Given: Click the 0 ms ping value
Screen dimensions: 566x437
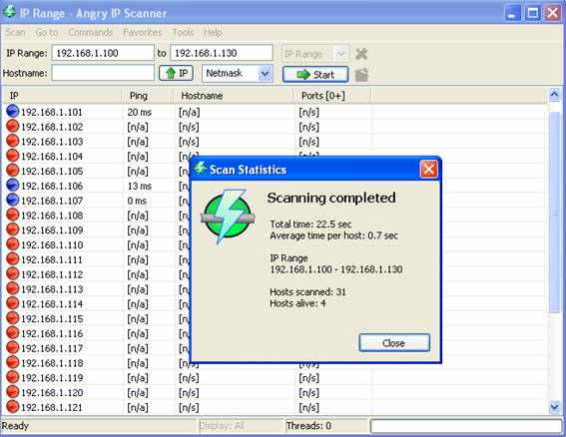Looking at the screenshot, I should [137, 201].
